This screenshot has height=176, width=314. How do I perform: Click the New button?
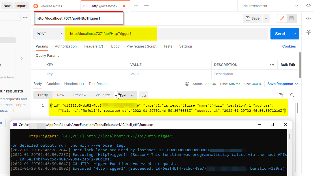(x=7, y=6)
